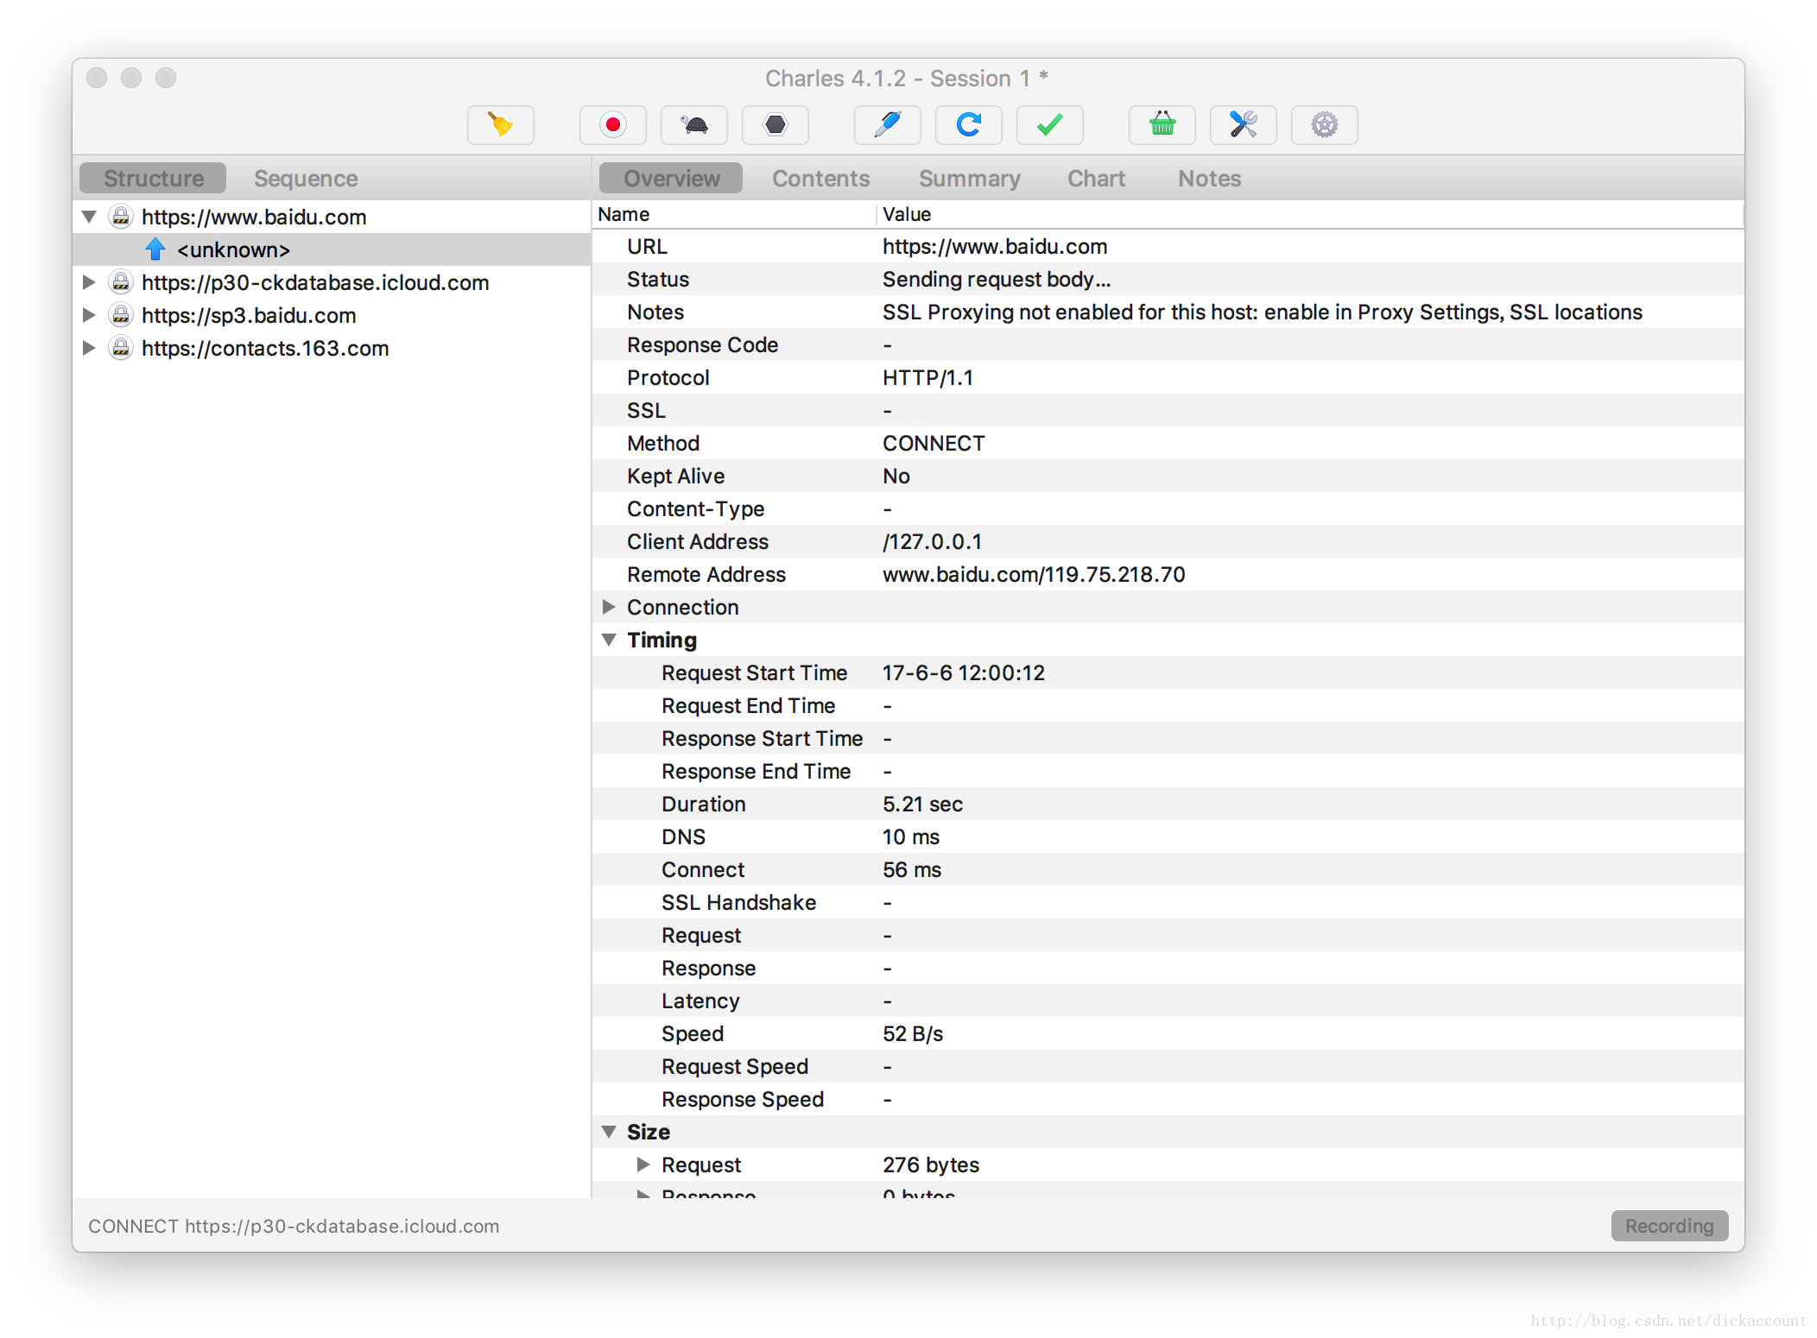Click the Recording status button
The width and height of the screenshot is (1817, 1338).
tap(1668, 1226)
